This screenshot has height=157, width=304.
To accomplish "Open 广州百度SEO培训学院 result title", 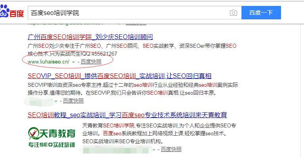I will click(90, 37).
